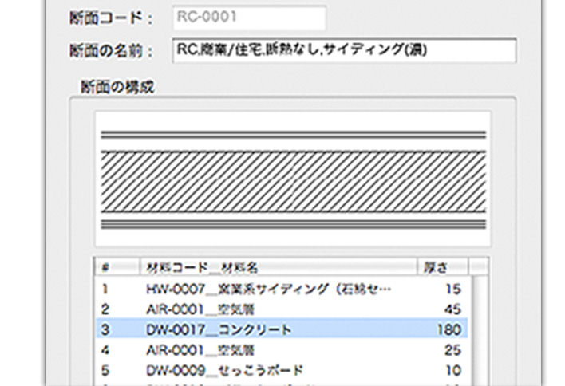Viewport: 565px width, 386px height.
Task: Click the 断面コード field showing RC-0001
Action: click(248, 18)
